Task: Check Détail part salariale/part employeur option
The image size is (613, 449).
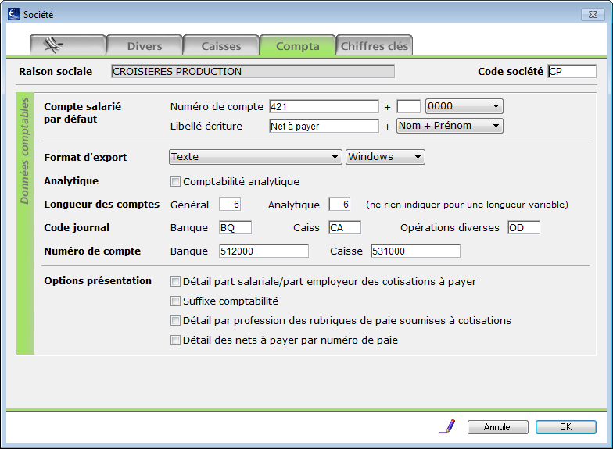Action: [175, 281]
